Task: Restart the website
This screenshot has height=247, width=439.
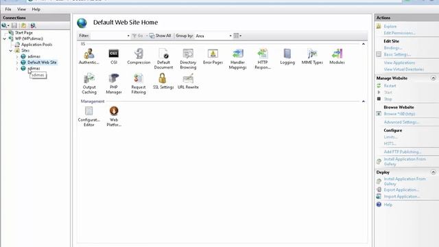Action: (x=390, y=86)
